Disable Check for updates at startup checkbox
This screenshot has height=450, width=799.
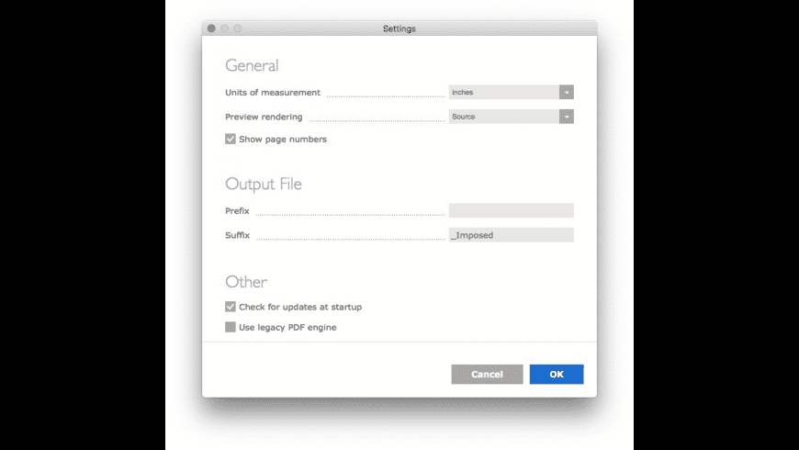(231, 307)
